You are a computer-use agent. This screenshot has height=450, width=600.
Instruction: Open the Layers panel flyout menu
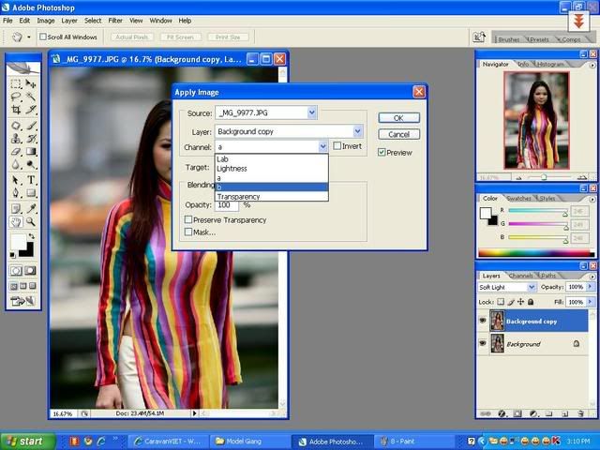click(x=592, y=276)
